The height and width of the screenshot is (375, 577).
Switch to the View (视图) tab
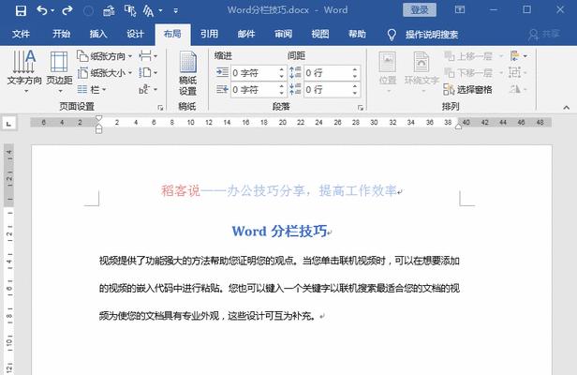click(x=320, y=35)
